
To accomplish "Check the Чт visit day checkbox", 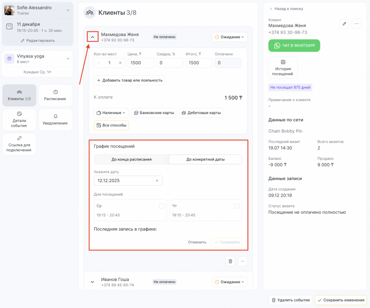I will [x=237, y=206].
